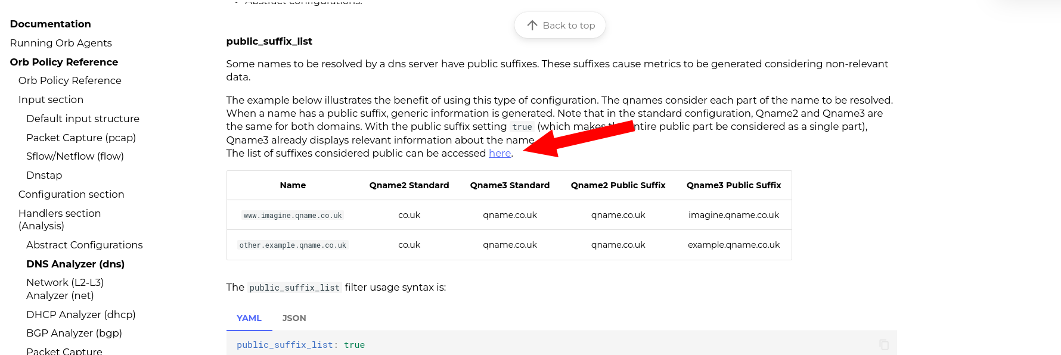The image size is (1061, 355).
Task: Click the other.example.qname.co.uk table cell
Action: pyautogui.click(x=293, y=245)
